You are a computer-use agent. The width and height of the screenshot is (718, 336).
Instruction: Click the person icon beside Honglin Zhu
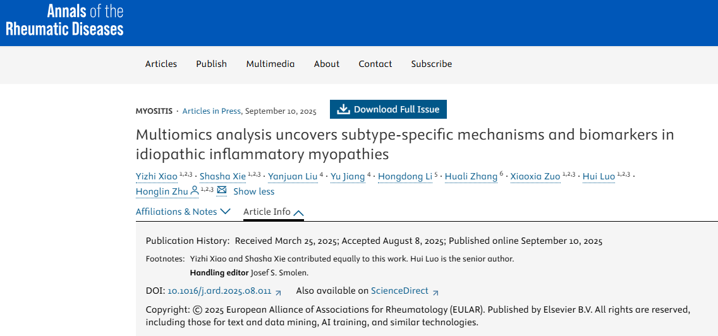[195, 190]
